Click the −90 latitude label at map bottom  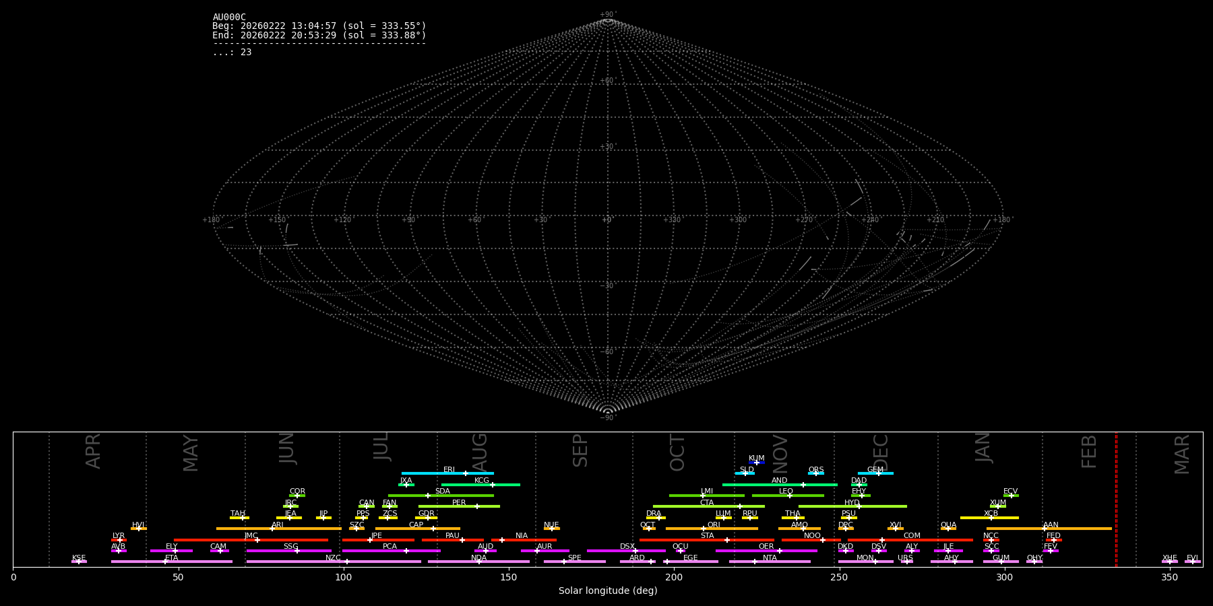pyautogui.click(x=608, y=418)
